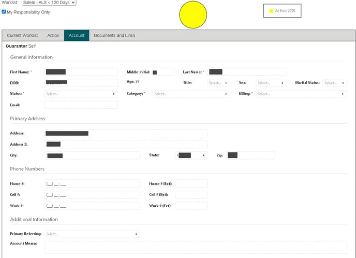
Task: Select the Account tab
Action: coord(77,36)
